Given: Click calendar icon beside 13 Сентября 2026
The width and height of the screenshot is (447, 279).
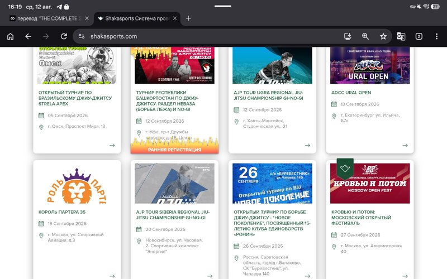Looking at the screenshot, I should click(334, 104).
